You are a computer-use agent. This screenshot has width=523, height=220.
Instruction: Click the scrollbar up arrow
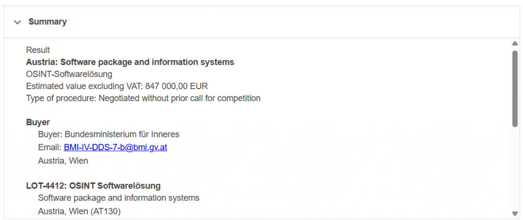pos(515,44)
